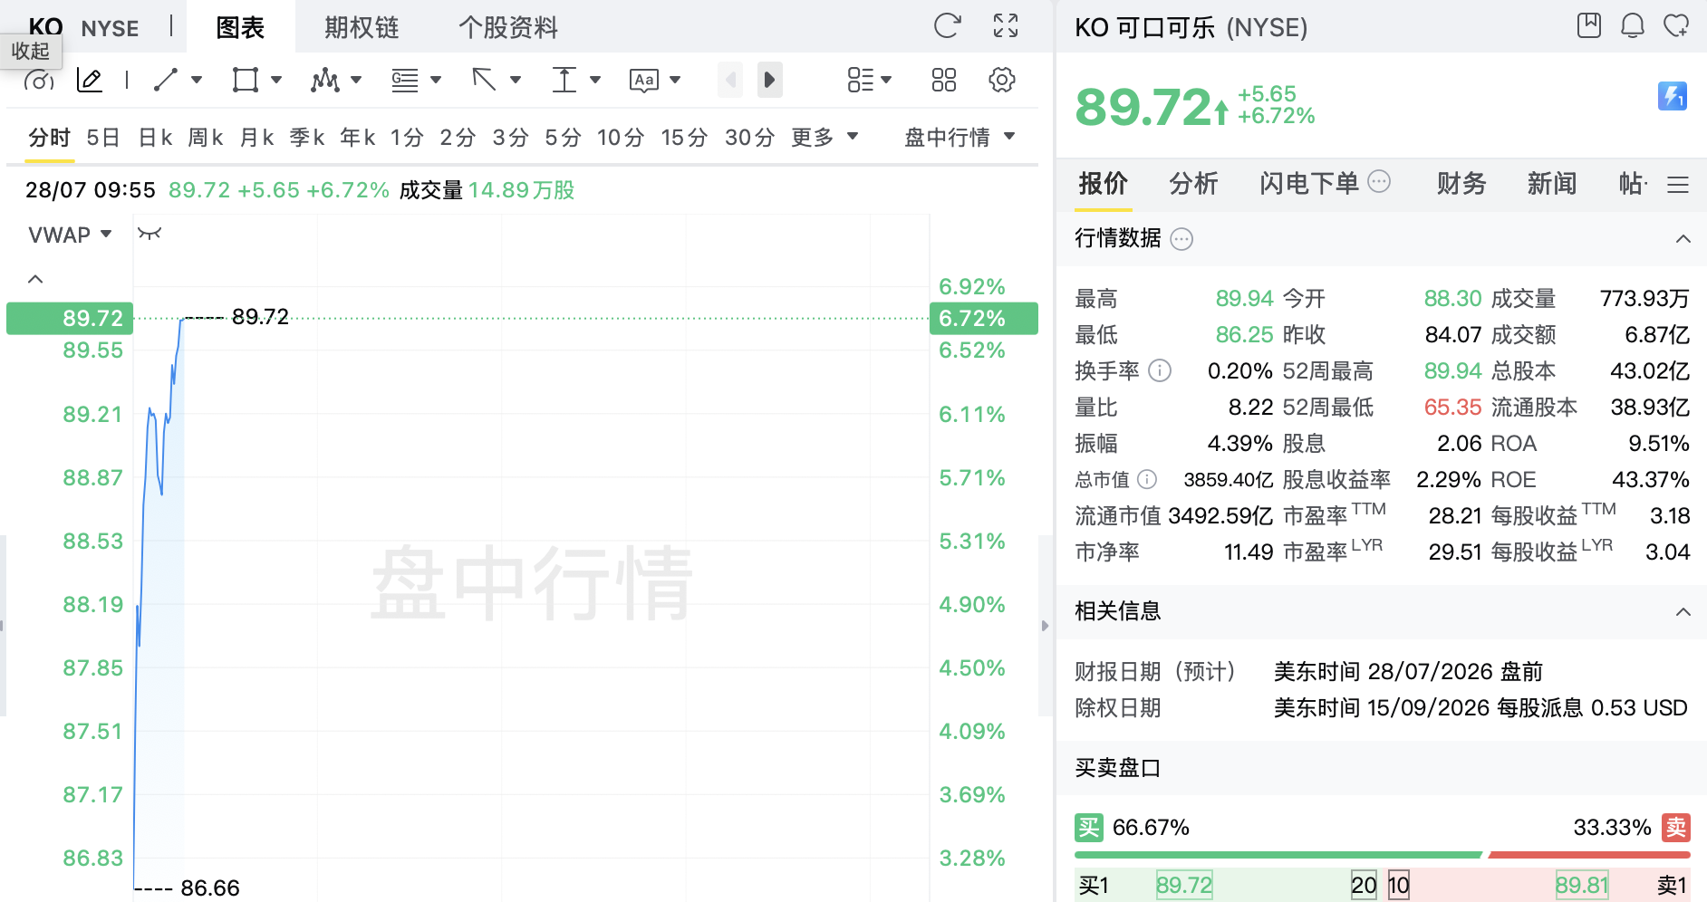Switch chart to 月k
The width and height of the screenshot is (1707, 902).
[256, 138]
